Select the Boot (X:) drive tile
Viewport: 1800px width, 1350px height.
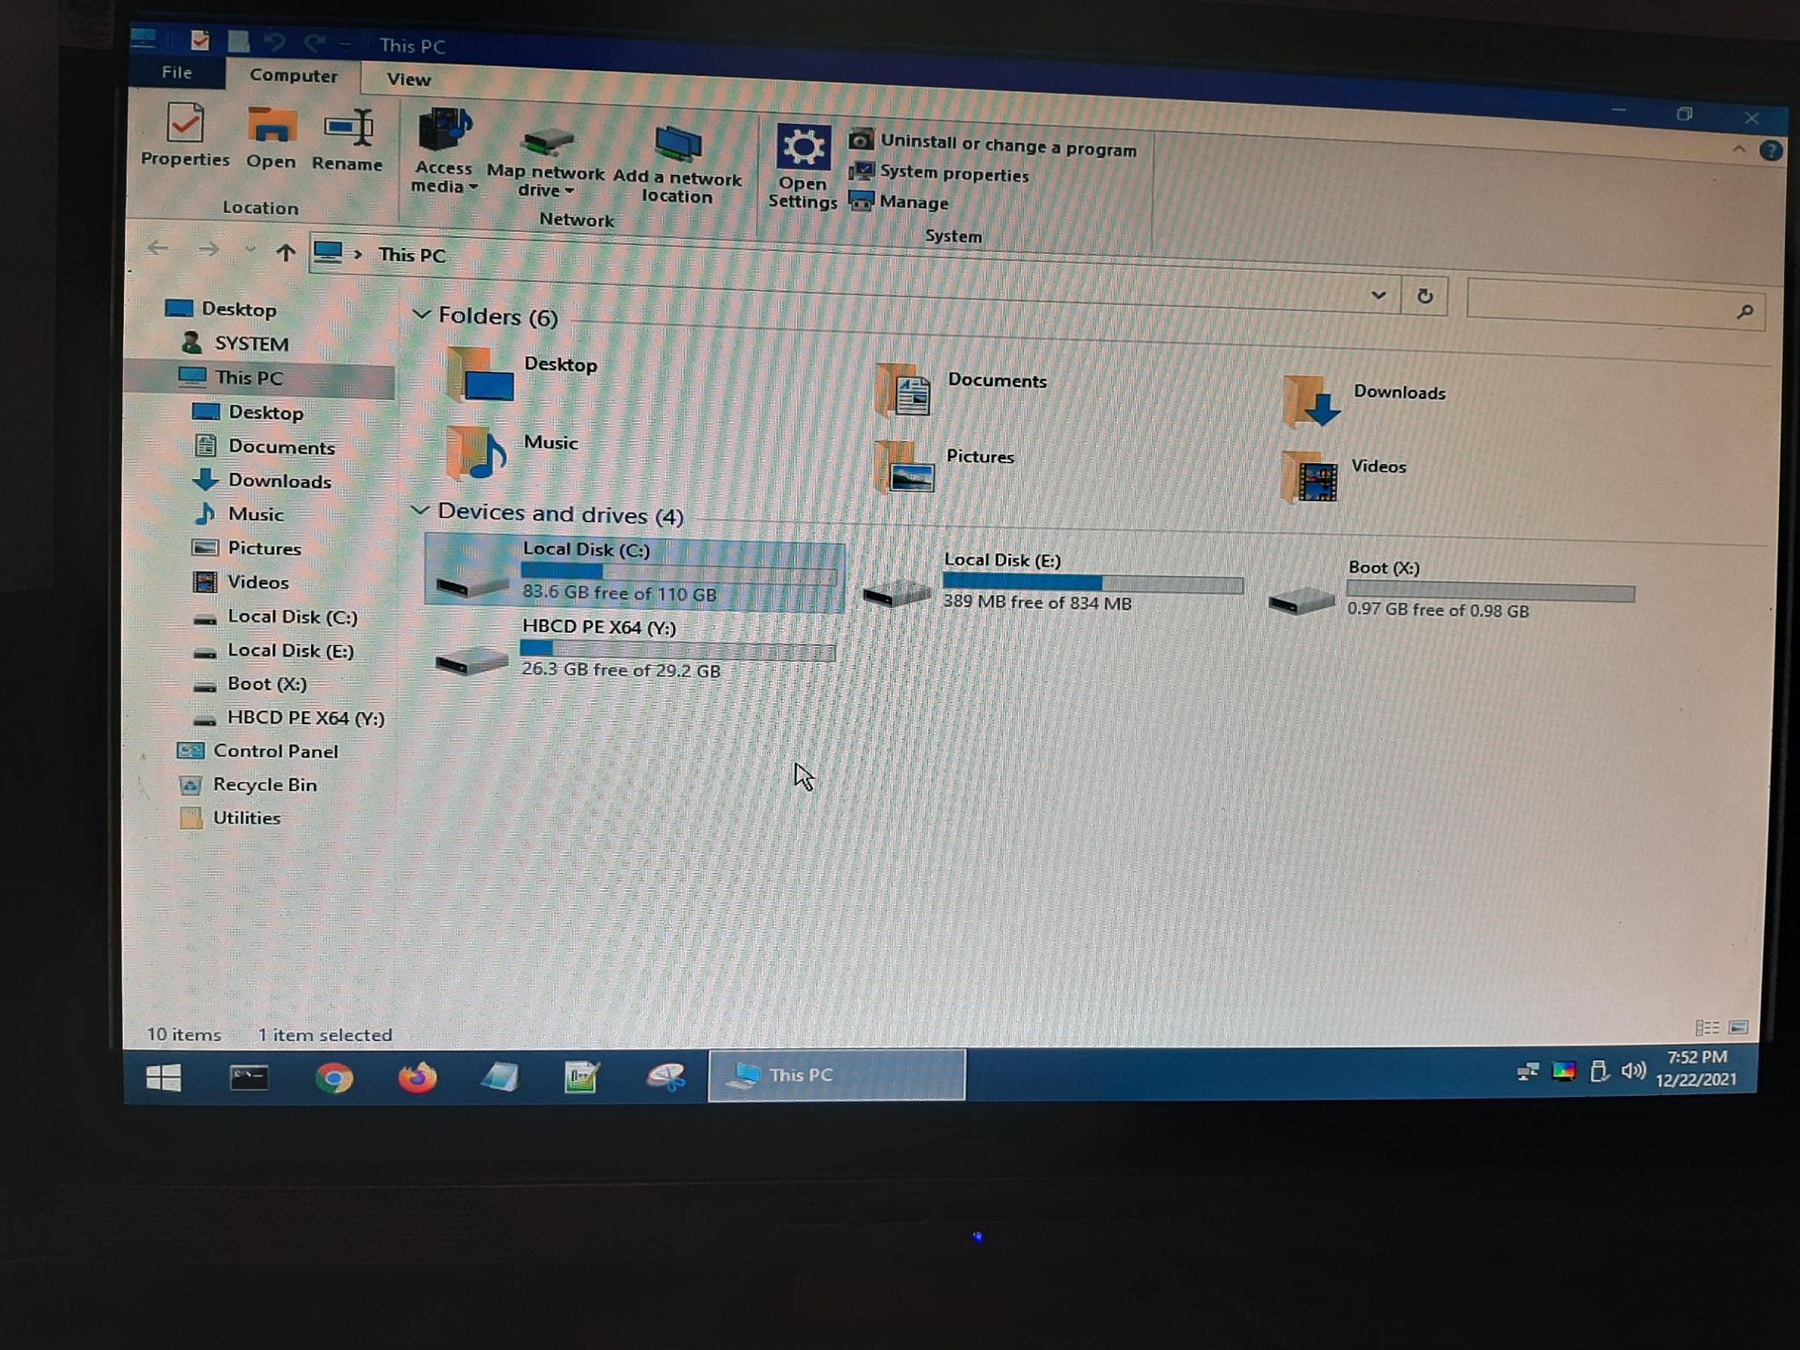1452,589
